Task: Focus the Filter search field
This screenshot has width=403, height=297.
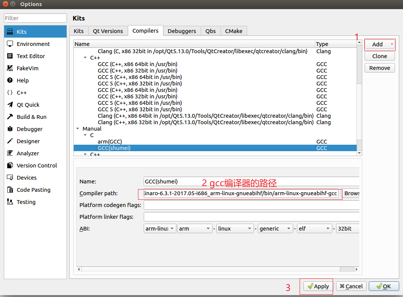Action: pyautogui.click(x=35, y=18)
